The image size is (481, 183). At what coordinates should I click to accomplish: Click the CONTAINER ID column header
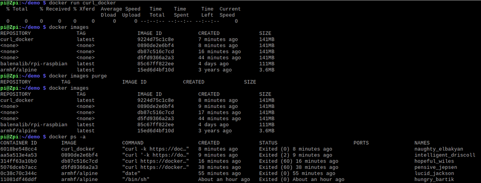click(x=19, y=143)
